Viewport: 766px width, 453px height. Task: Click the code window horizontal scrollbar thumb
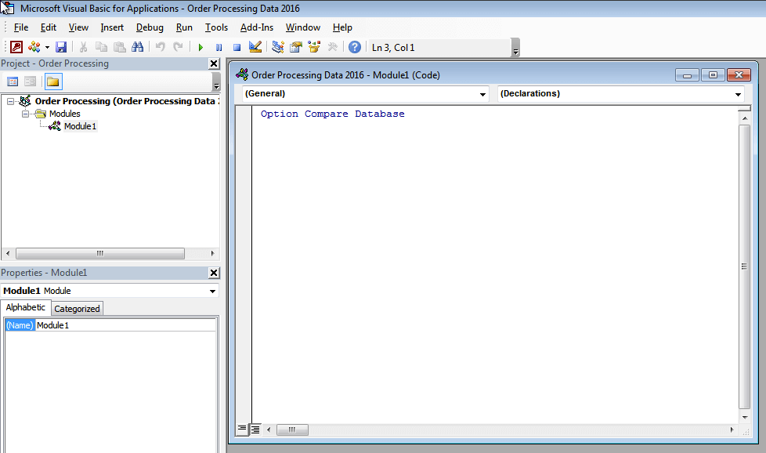tap(292, 429)
